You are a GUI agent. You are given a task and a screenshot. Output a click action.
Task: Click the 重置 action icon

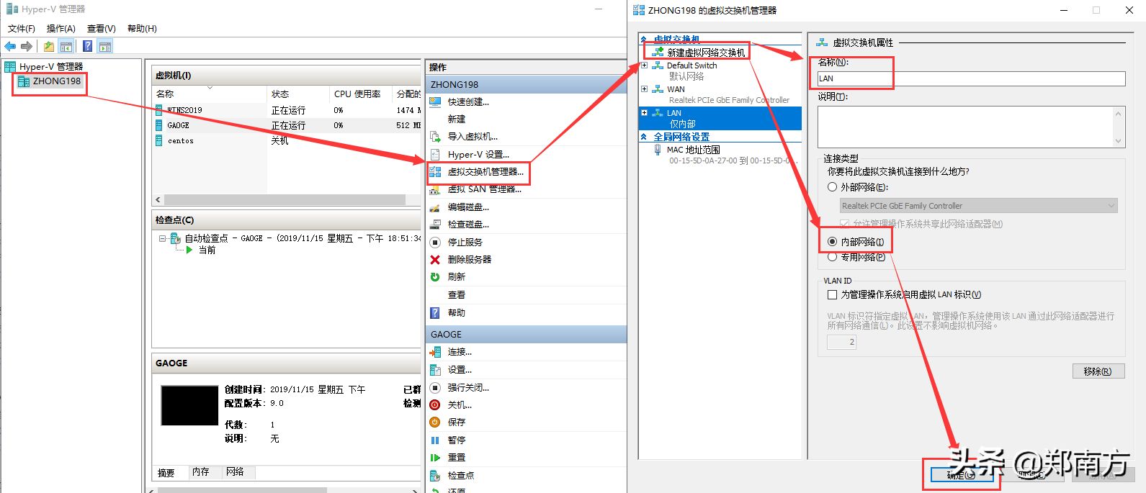(435, 458)
